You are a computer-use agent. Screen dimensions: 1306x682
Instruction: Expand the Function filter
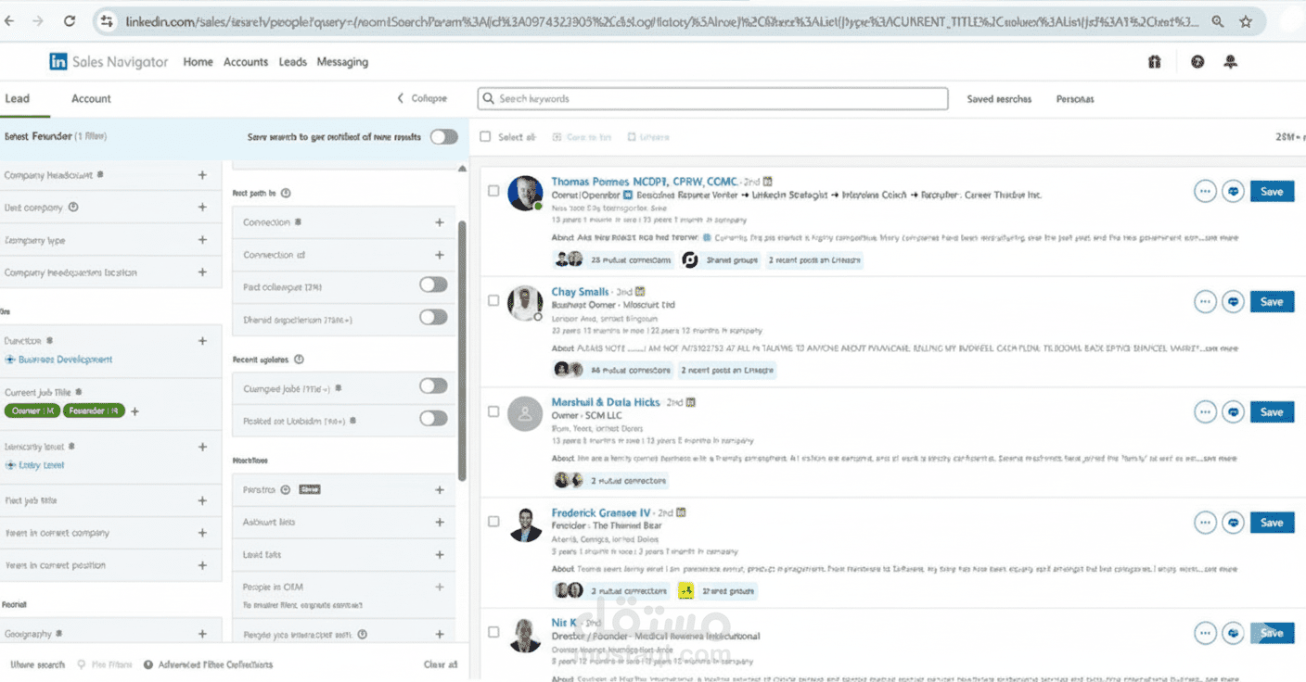point(202,341)
